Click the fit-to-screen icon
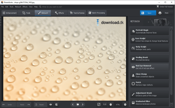175x108 pixels. [x=99, y=104]
